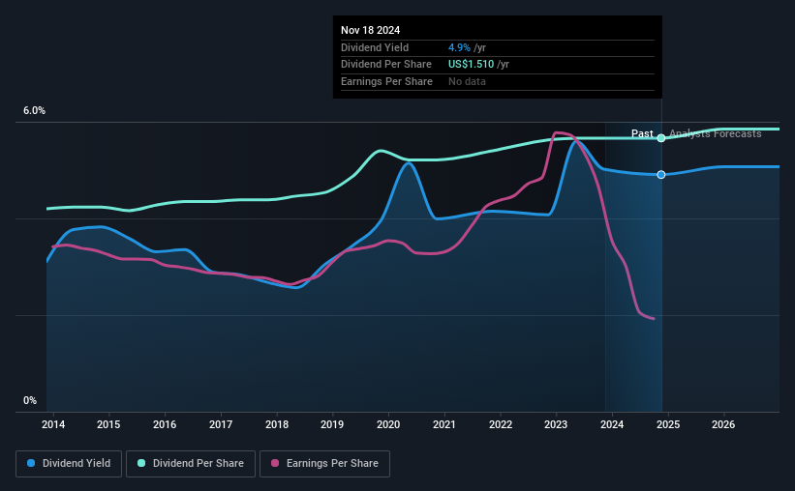This screenshot has height=491, width=795.
Task: Select the teal dividend per share data point marker
Action: [661, 138]
